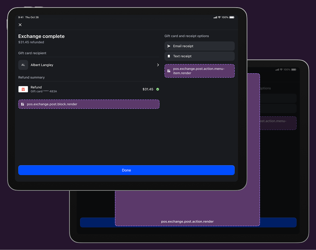This screenshot has width=316, height=250.
Task: Expand recipient details using the chevron arrow
Action: click(x=158, y=65)
